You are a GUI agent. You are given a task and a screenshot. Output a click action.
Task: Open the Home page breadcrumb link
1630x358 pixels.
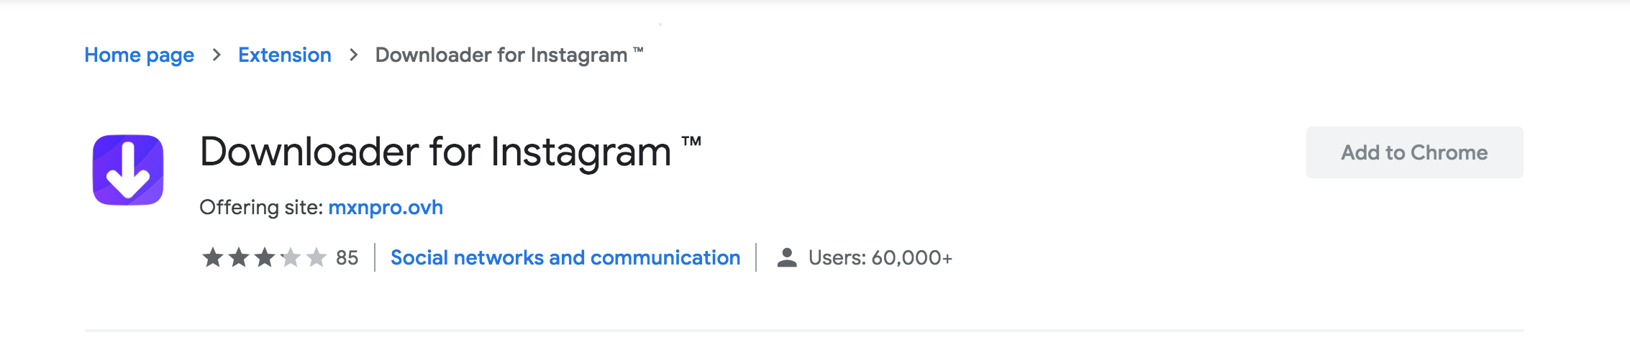(140, 55)
